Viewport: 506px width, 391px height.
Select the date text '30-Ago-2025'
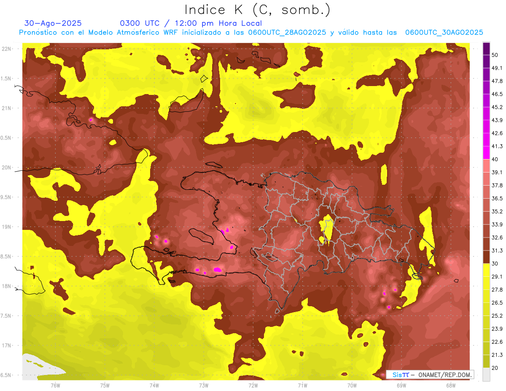pos(53,23)
